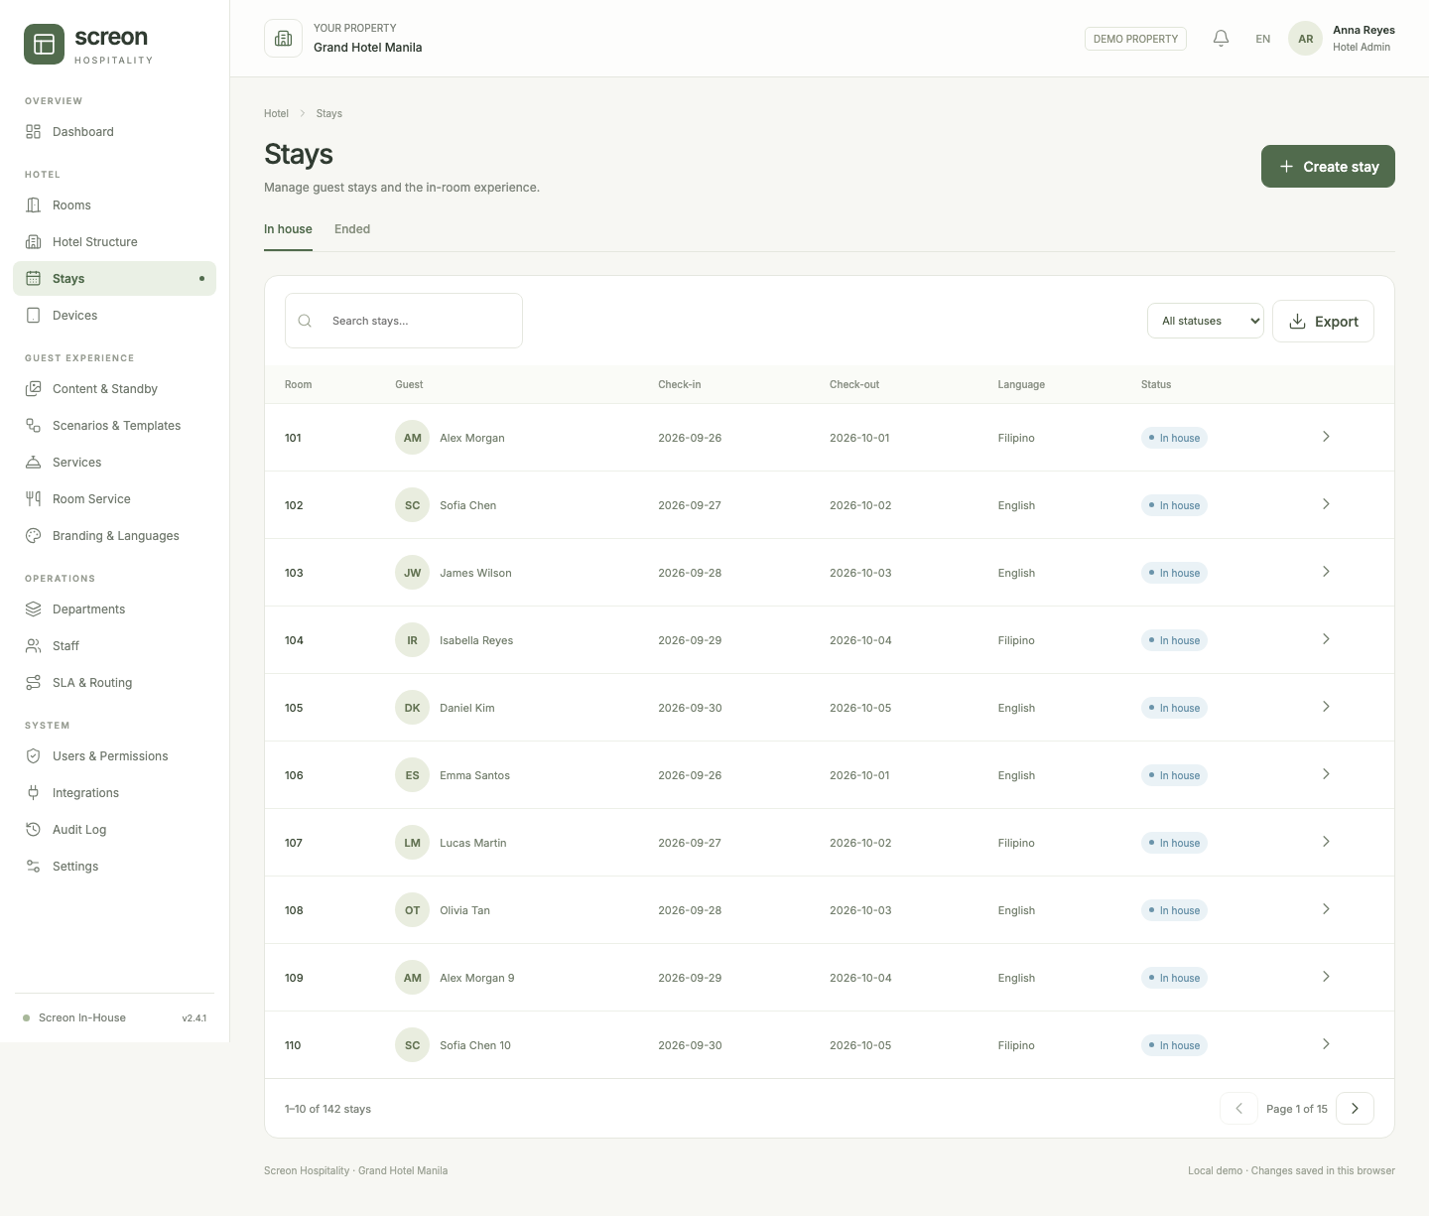Expand Daniel Kim row chevron
Viewport: 1429px width, 1216px height.
click(1326, 707)
